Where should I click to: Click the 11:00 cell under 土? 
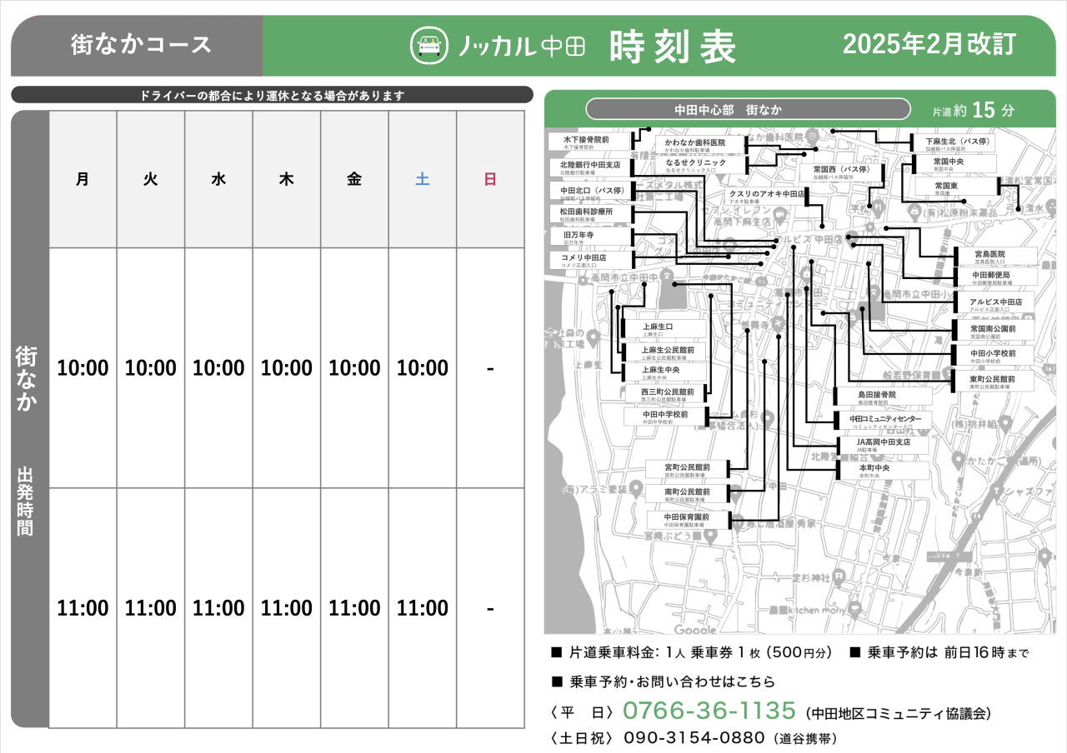tap(423, 608)
